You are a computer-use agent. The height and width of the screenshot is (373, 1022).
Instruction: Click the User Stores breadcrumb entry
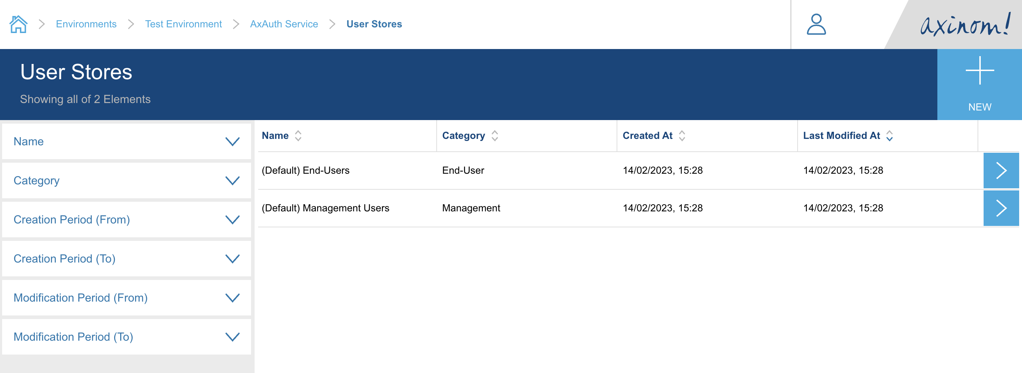point(374,24)
